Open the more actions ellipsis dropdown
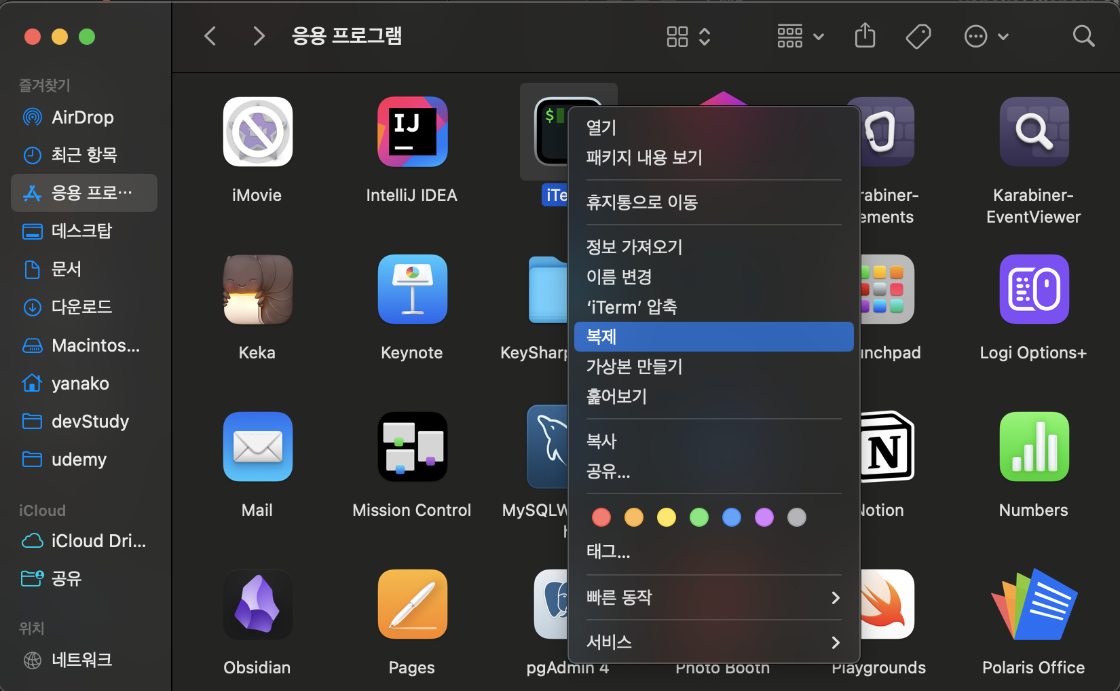This screenshot has width=1120, height=691. click(x=986, y=36)
